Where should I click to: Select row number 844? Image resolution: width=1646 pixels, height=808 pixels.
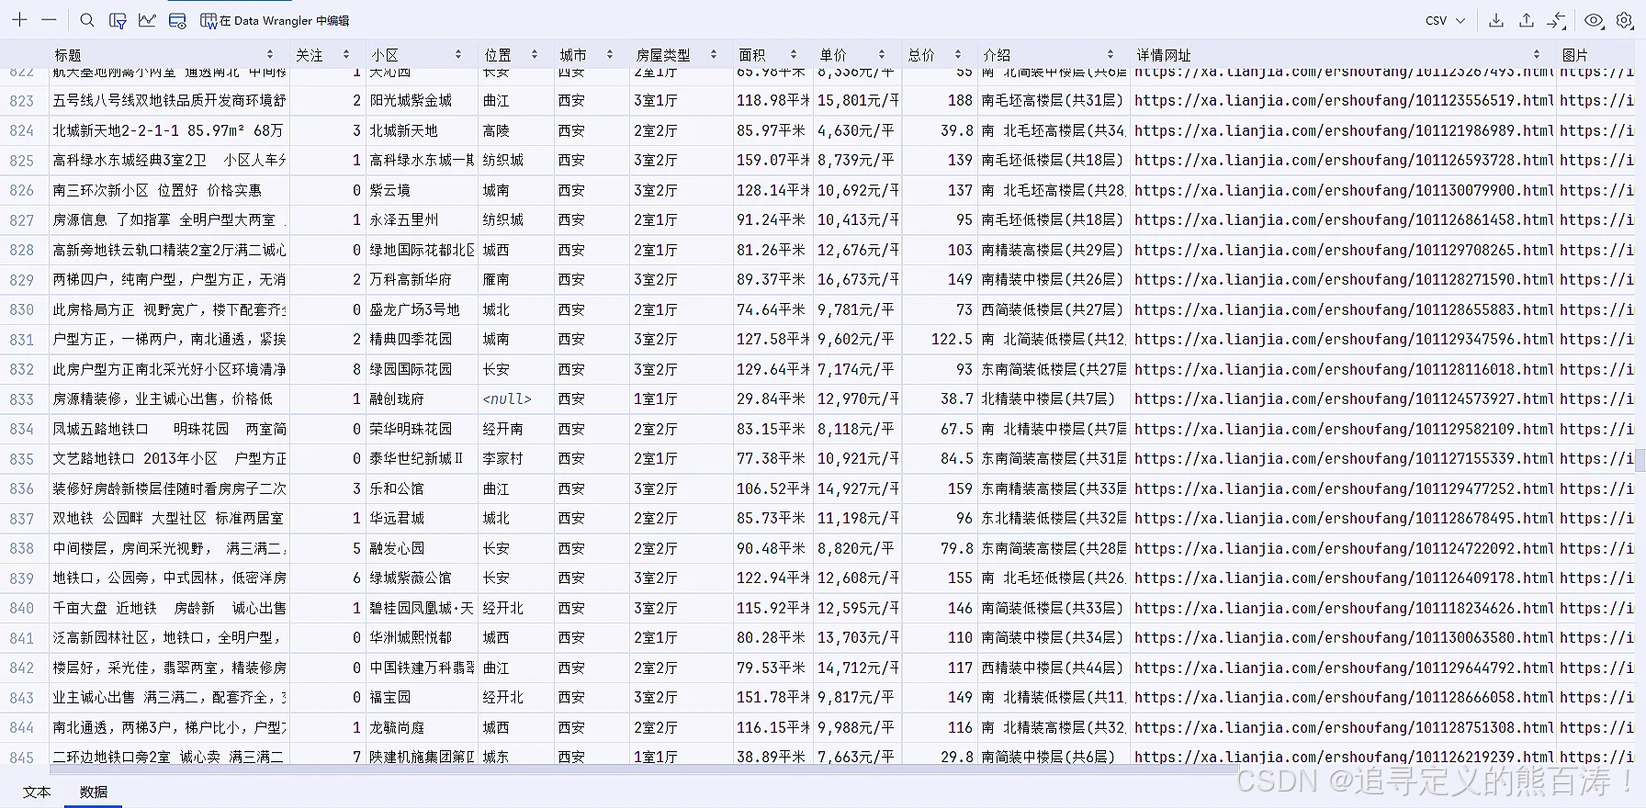pyautogui.click(x=22, y=728)
